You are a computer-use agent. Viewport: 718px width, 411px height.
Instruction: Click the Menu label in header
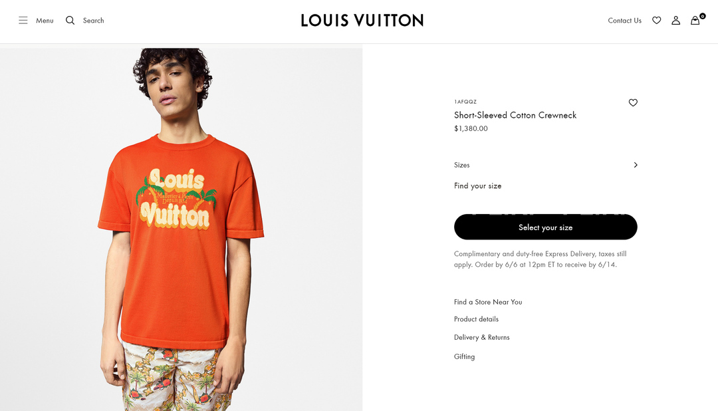coord(45,21)
